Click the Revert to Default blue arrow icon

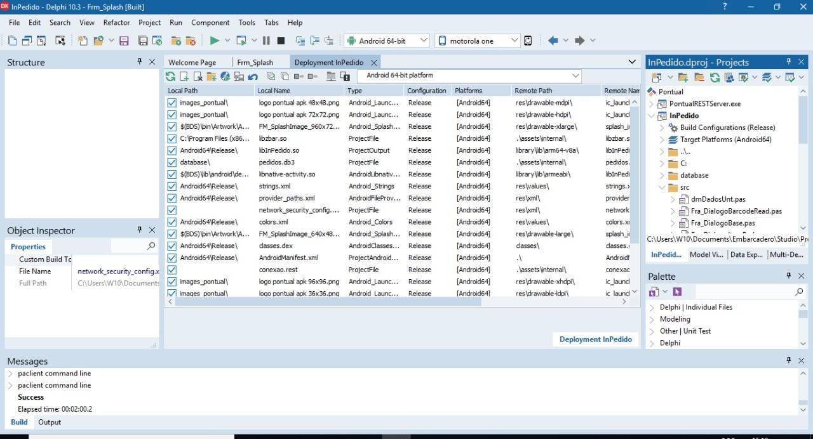point(253,76)
